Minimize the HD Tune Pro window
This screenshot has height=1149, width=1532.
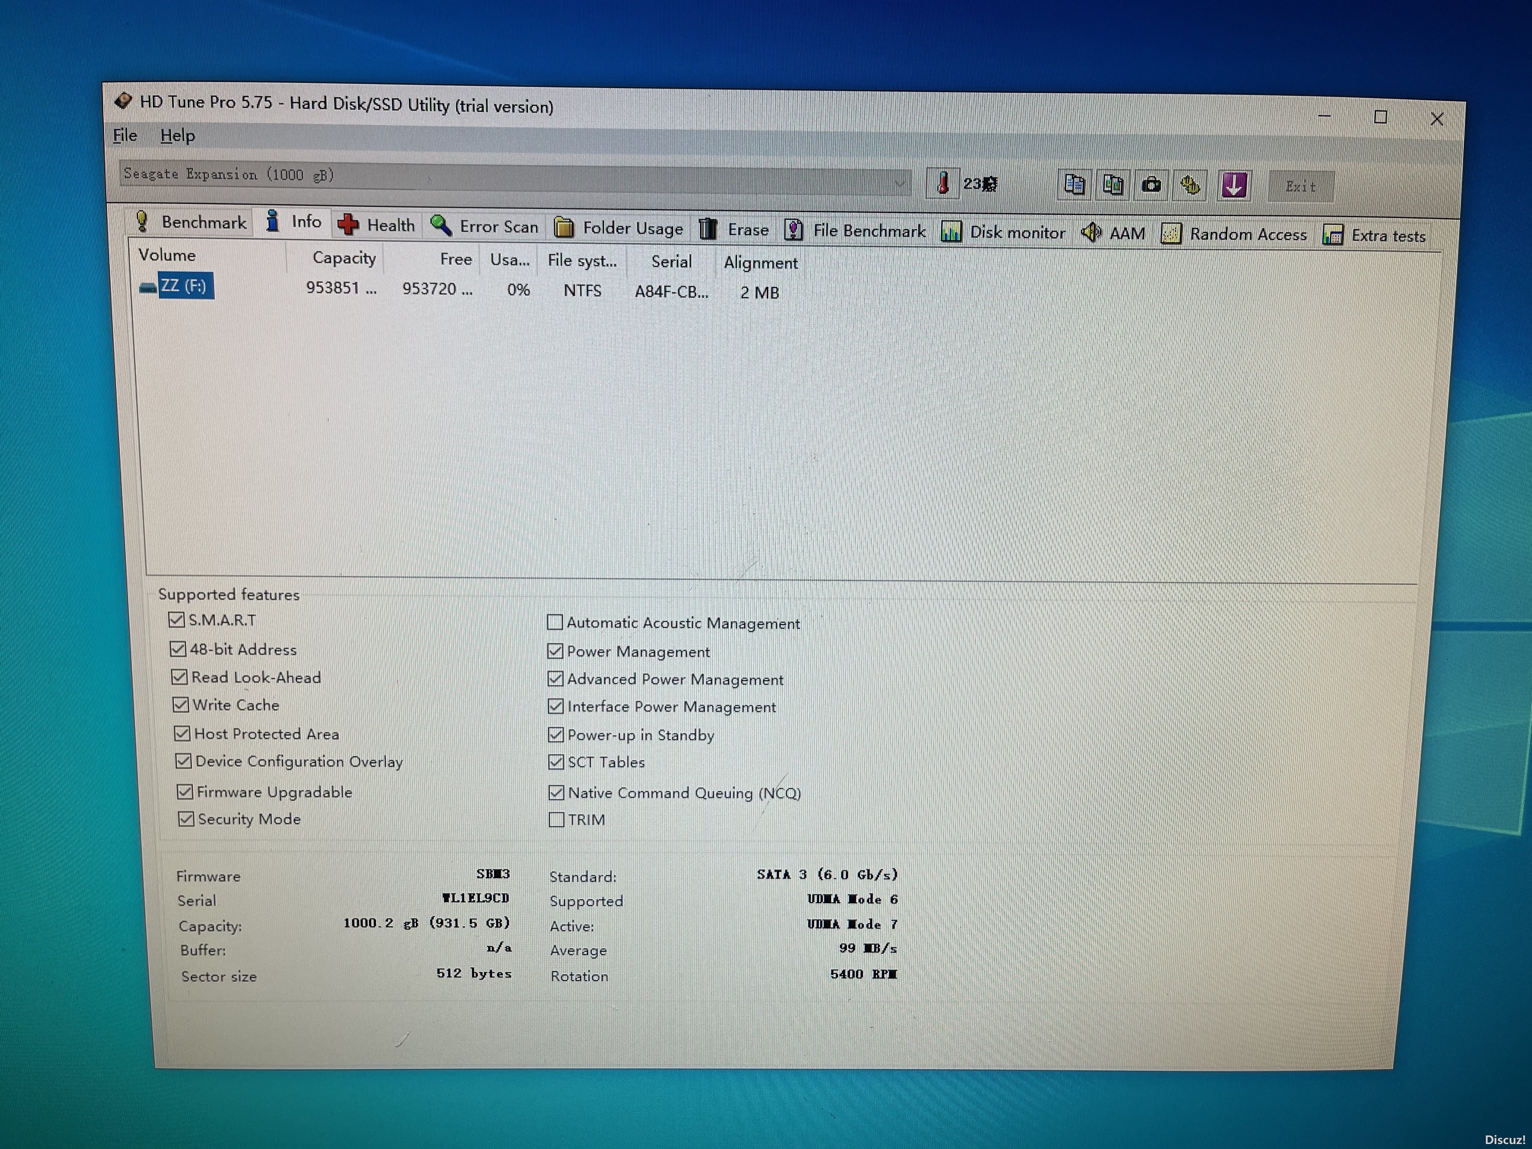1324,116
